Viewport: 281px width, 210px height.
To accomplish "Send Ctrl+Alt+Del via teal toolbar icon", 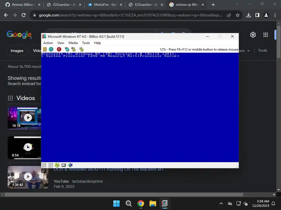I will pyautogui.click(x=67, y=49).
